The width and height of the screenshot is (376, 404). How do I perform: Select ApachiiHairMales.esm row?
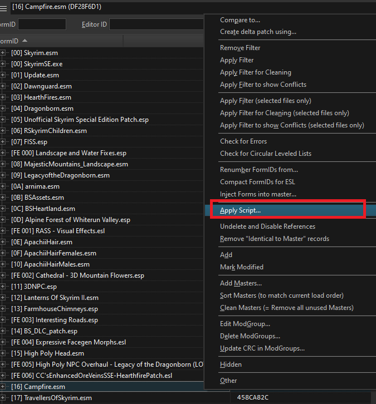click(x=50, y=264)
